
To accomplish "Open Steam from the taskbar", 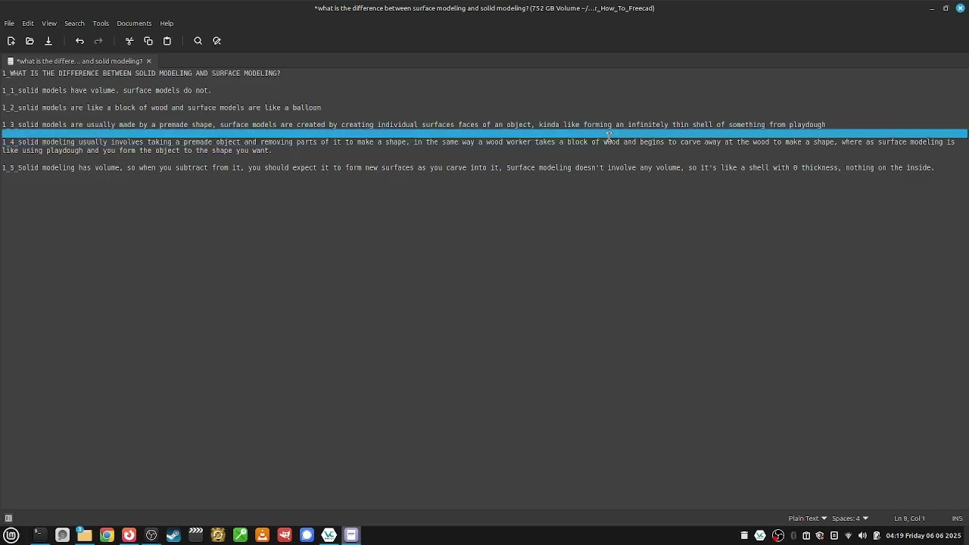I will (x=173, y=535).
